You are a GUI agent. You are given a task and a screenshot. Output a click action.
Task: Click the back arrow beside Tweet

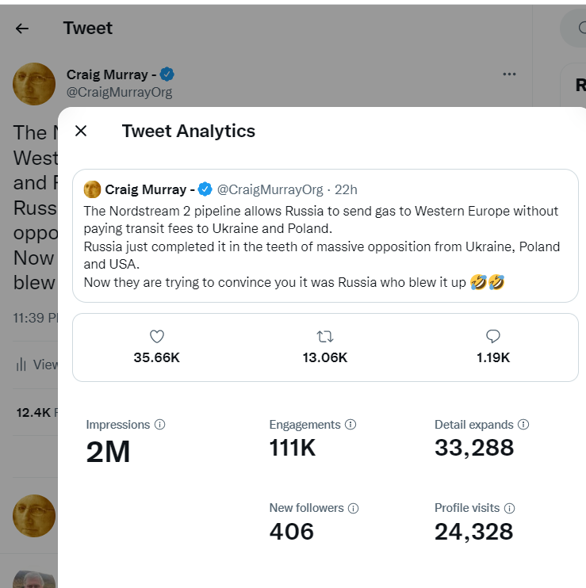(x=22, y=29)
